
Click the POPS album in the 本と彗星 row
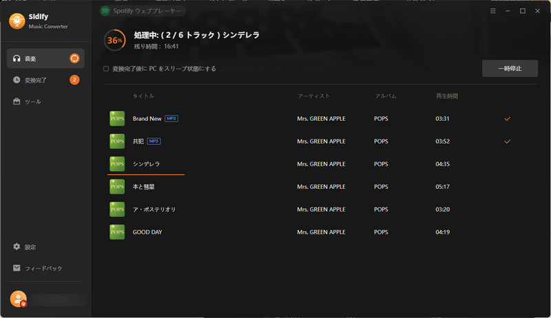381,187
